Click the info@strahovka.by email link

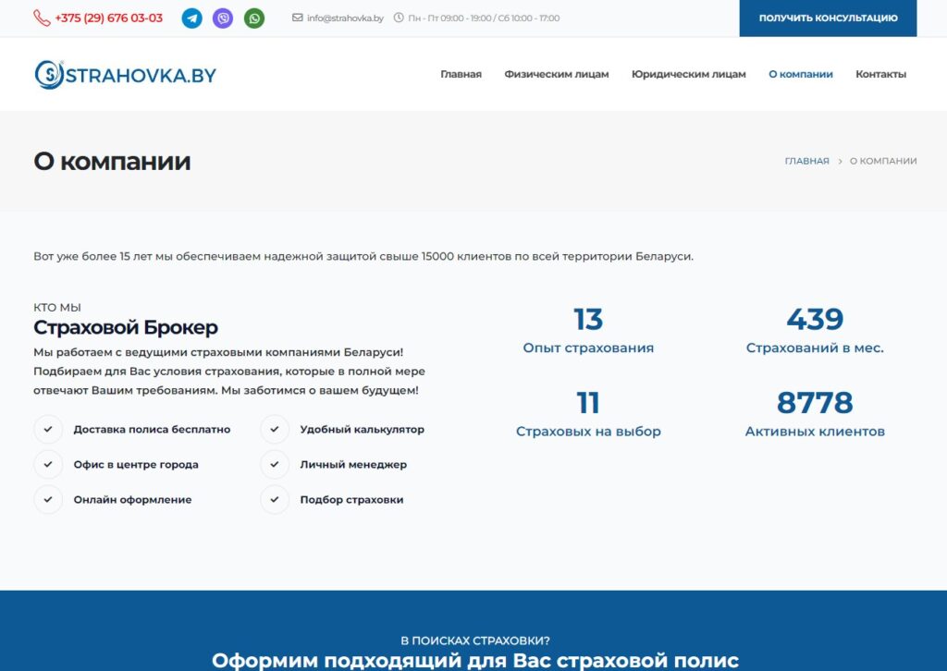[345, 18]
